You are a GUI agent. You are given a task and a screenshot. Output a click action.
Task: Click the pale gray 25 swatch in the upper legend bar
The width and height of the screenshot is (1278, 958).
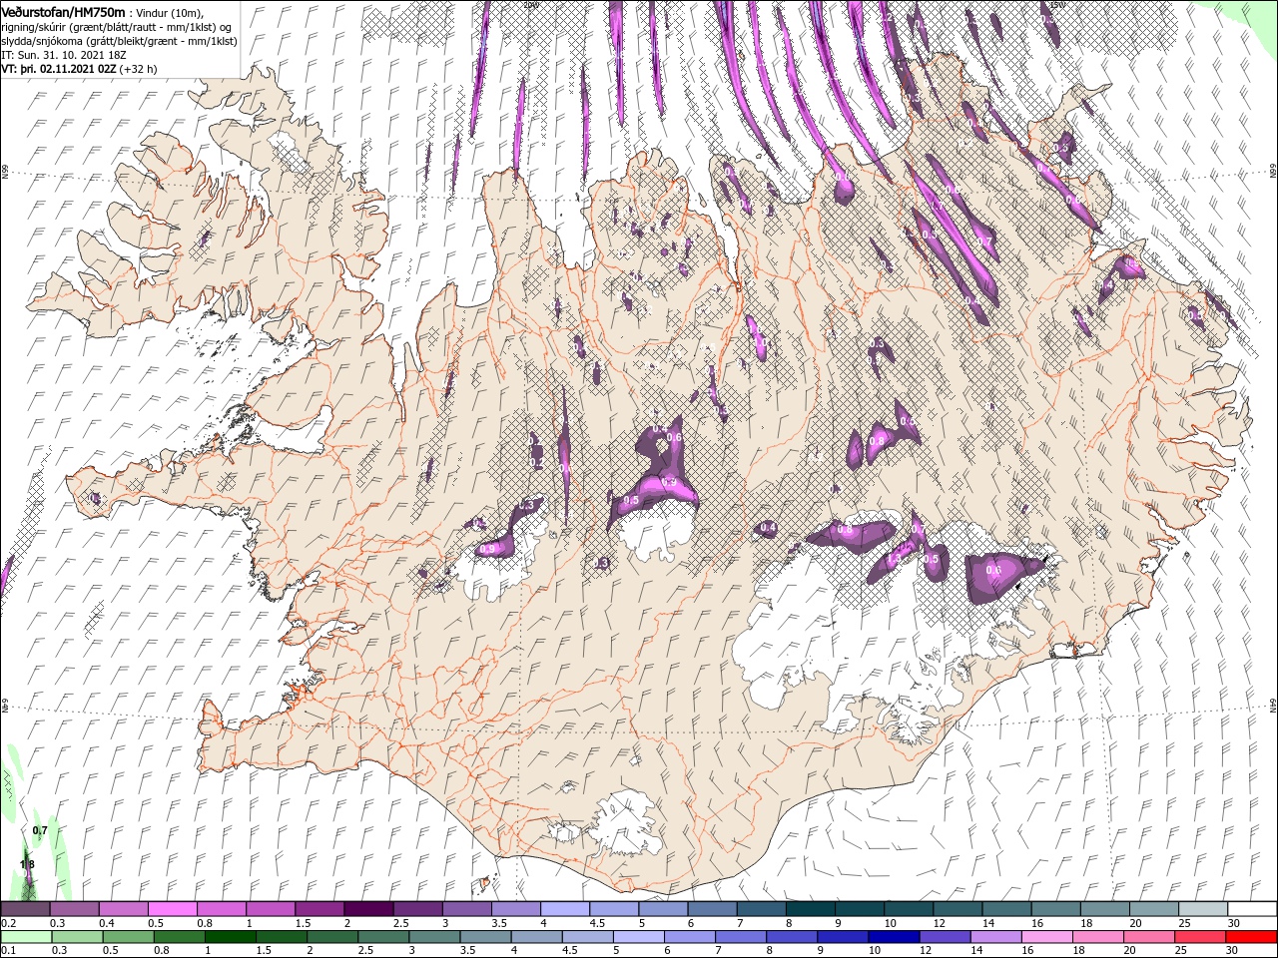(x=1204, y=909)
